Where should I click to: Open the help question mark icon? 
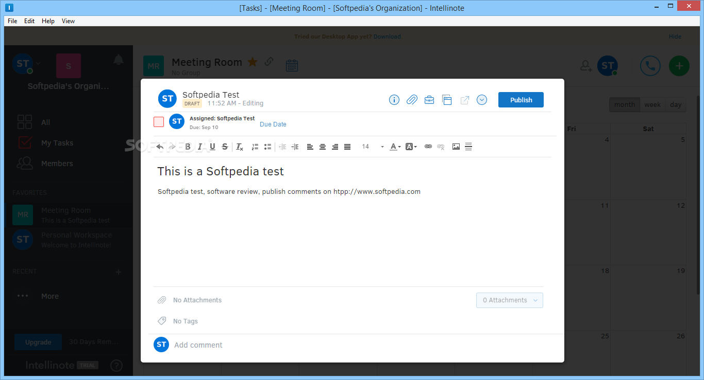(116, 366)
